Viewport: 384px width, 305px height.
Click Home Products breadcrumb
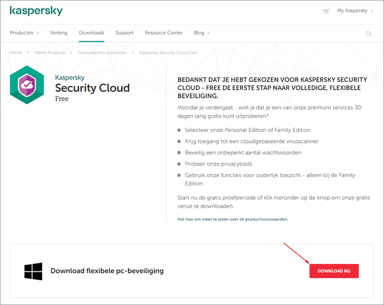coord(50,53)
